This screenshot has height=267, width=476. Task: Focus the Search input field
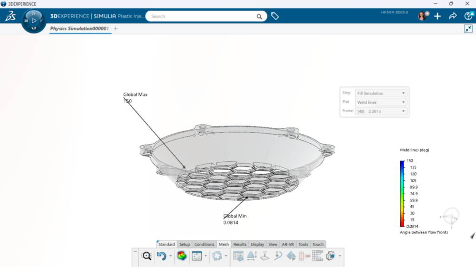point(202,16)
